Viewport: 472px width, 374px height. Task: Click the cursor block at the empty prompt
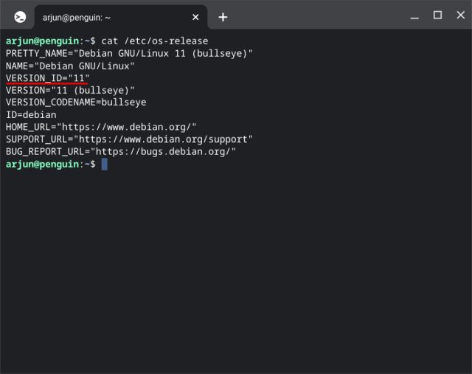tap(105, 164)
